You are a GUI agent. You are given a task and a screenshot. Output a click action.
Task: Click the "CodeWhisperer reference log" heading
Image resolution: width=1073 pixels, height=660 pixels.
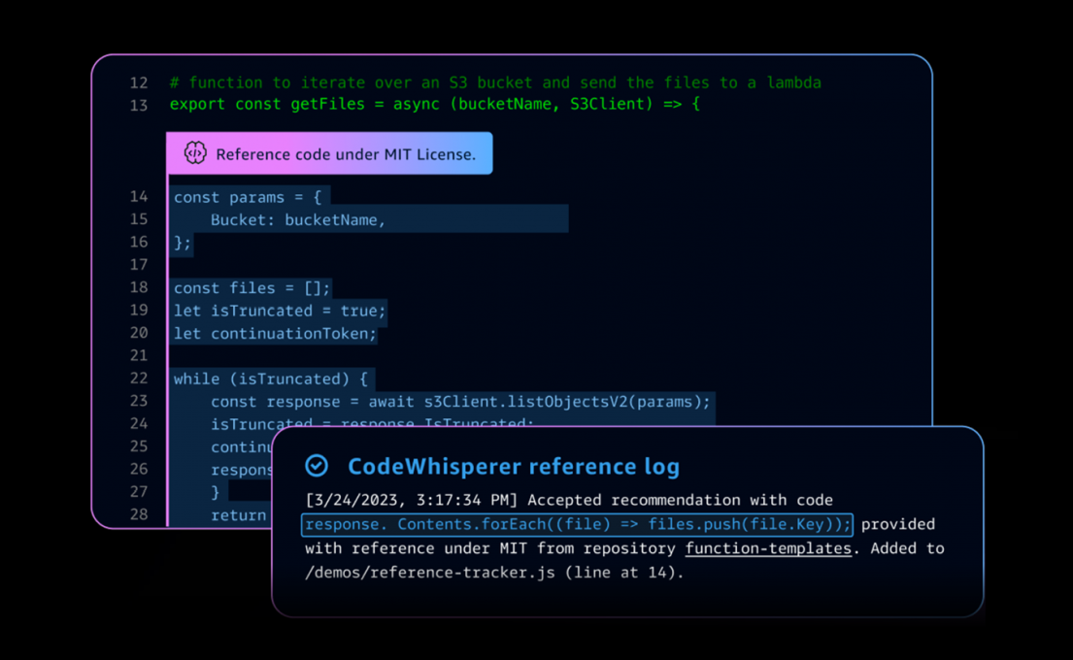[x=514, y=467]
